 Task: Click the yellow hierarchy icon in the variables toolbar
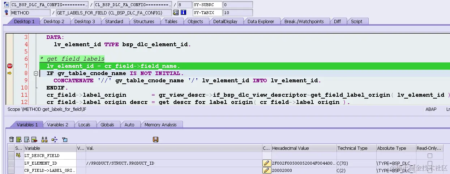tap(45, 139)
